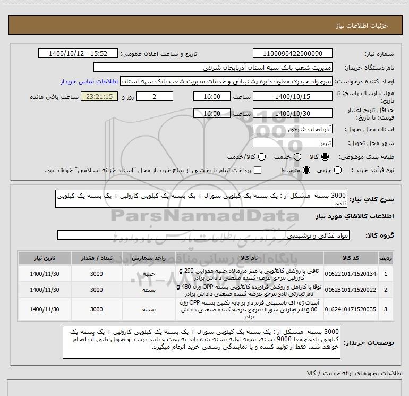The width and height of the screenshot is (409, 396).
Task: Click product code 0162210171520134
Action: point(351,274)
